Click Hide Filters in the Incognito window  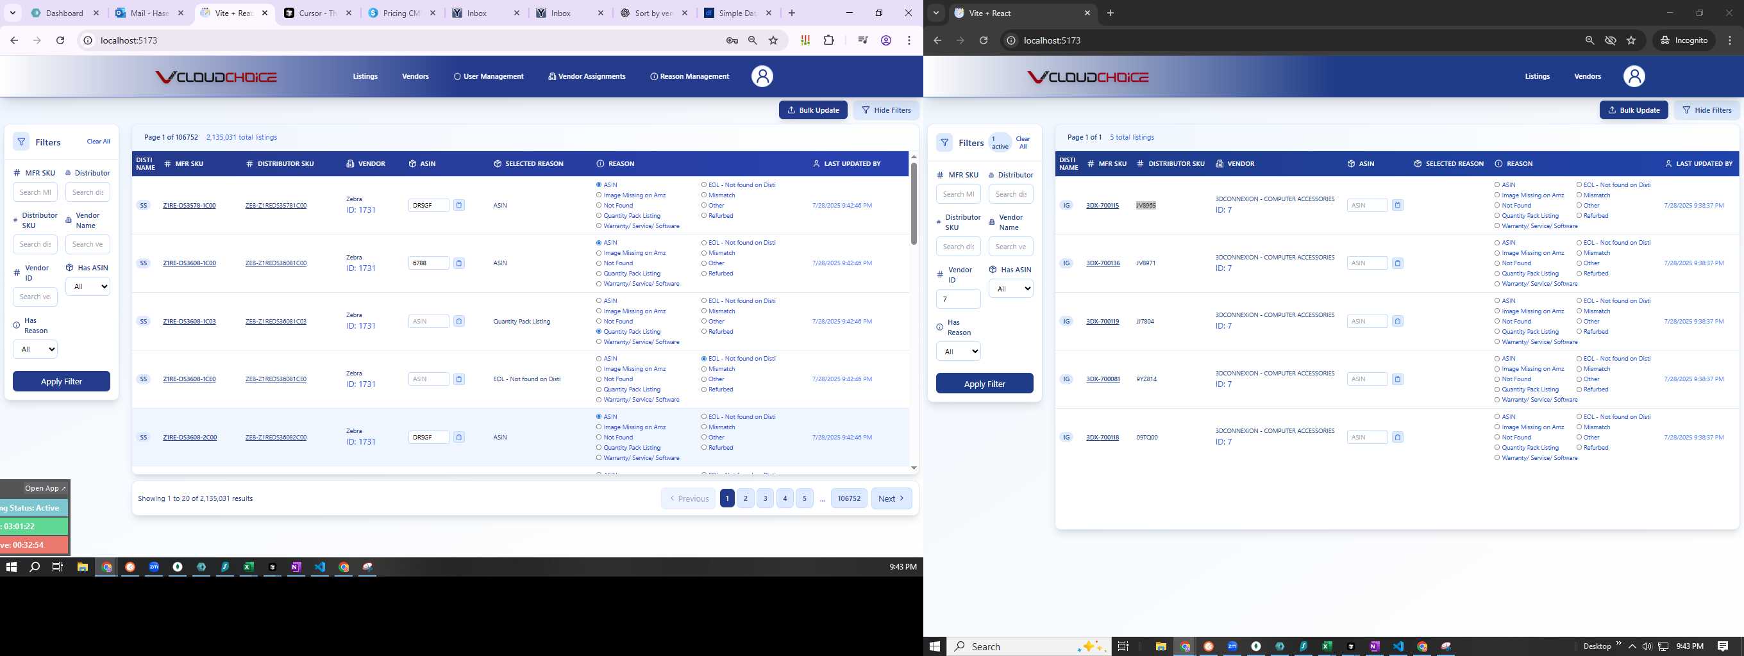point(1707,110)
